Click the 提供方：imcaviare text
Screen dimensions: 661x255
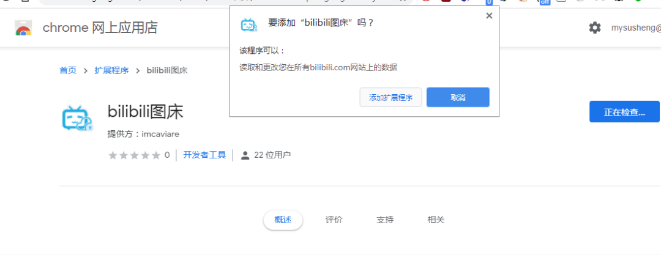143,134
